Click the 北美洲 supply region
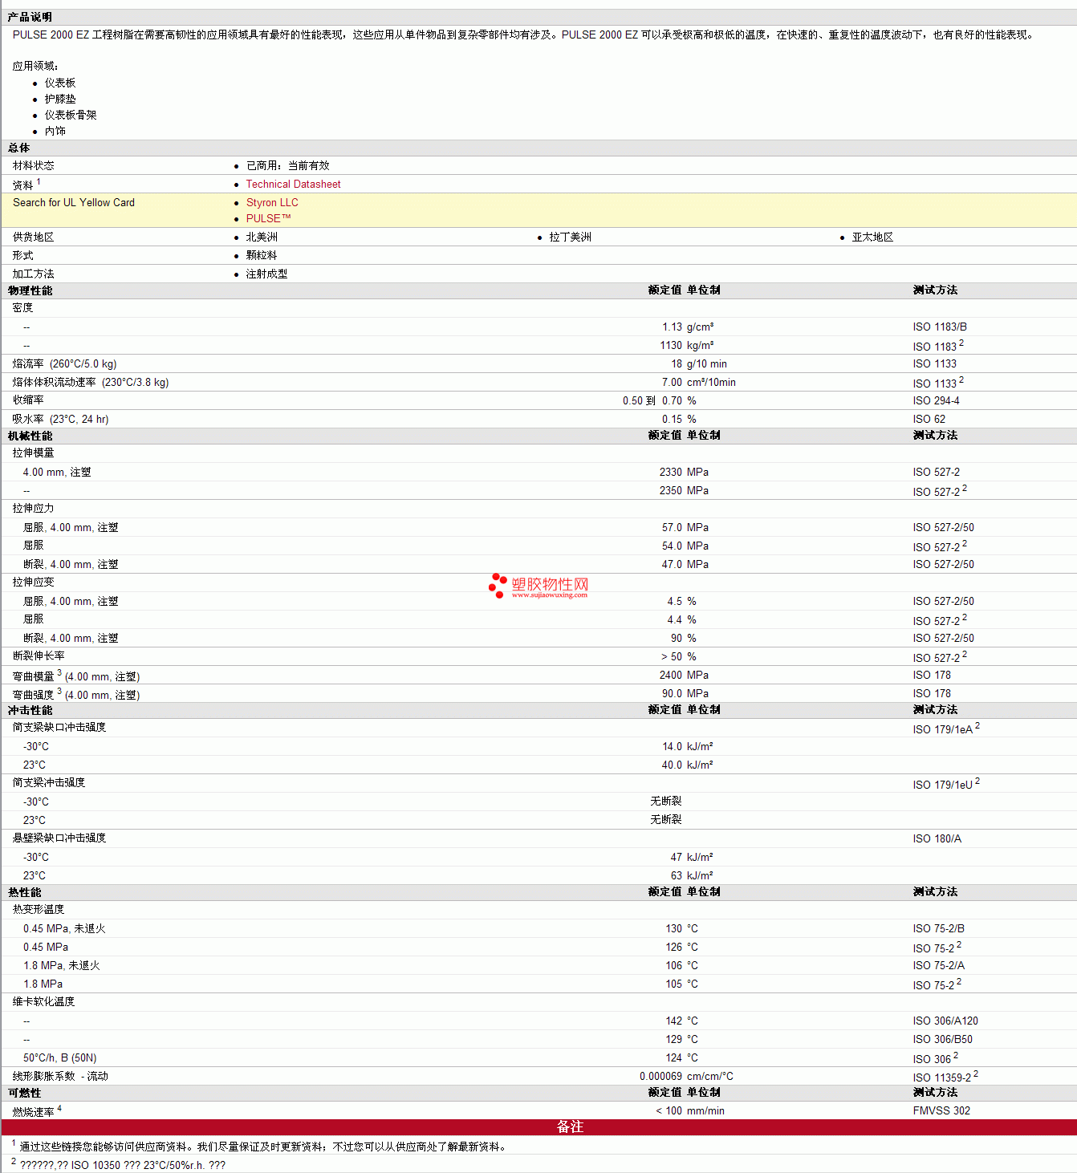 pos(262,237)
